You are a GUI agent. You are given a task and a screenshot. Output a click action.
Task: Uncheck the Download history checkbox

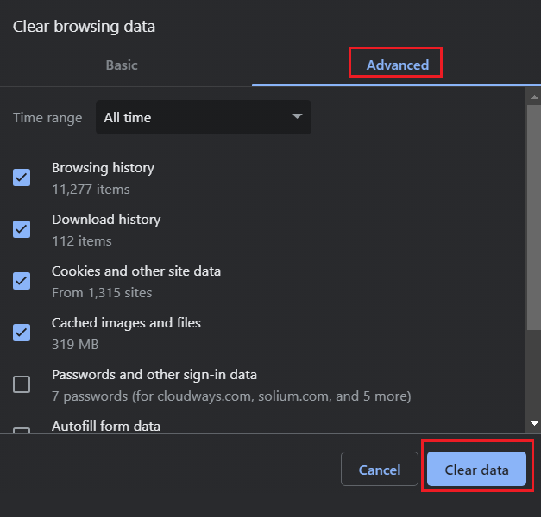pos(22,229)
